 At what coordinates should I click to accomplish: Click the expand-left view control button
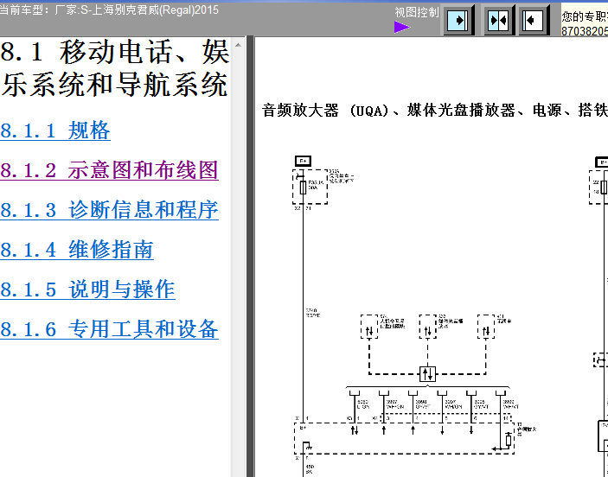[x=534, y=20]
